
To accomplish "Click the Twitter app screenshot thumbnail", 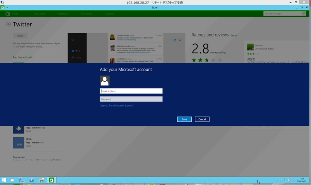I will [x=126, y=48].
